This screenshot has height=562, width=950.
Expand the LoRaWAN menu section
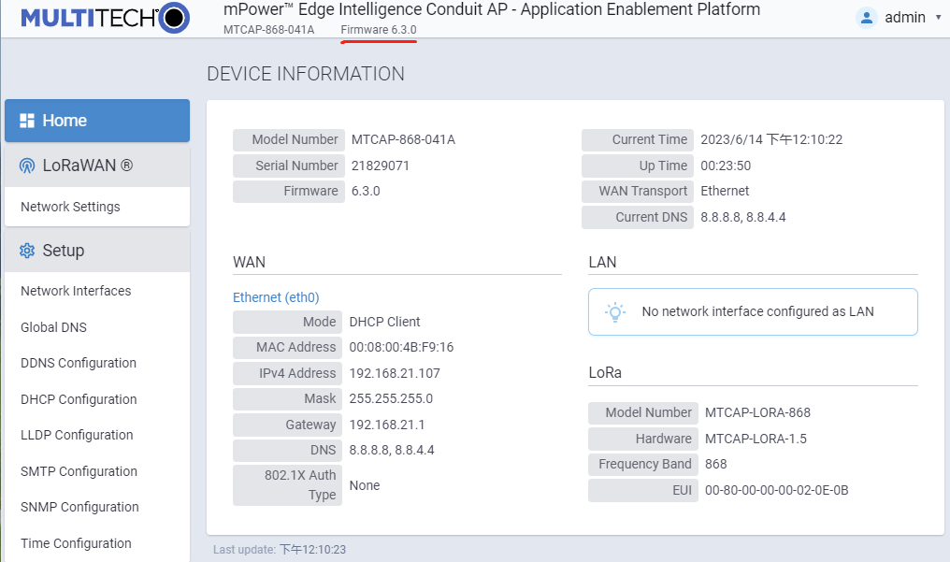pos(97,166)
